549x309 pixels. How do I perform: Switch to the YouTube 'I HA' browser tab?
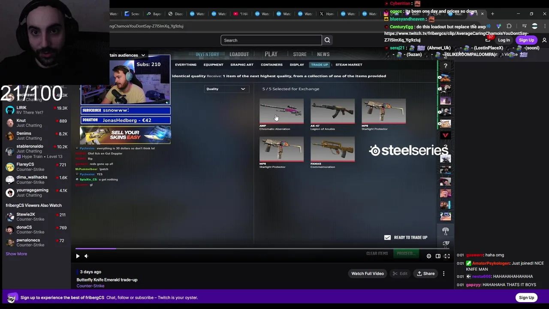[241, 14]
